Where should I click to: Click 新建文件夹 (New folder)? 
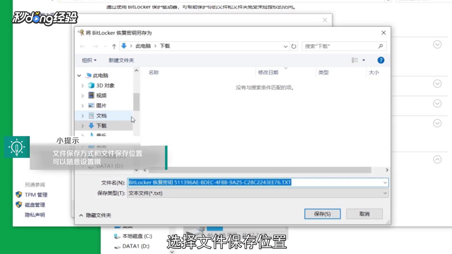tap(121, 60)
